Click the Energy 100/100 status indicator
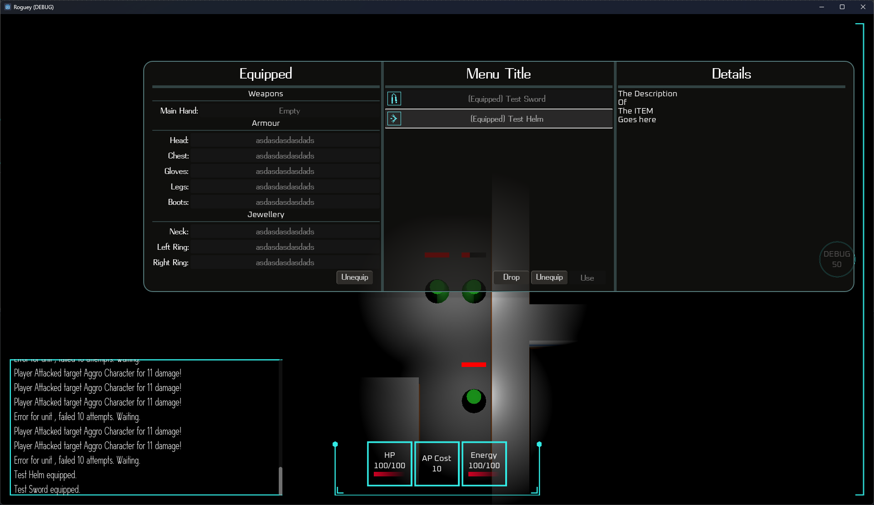 click(484, 463)
